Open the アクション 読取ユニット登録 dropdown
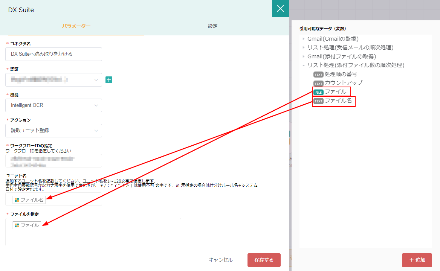Image resolution: width=440 pixels, height=271 pixels. [x=53, y=131]
